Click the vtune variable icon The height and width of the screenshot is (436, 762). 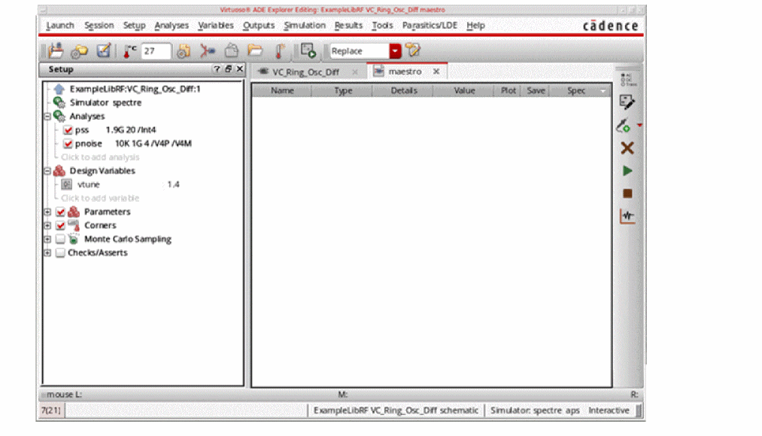click(67, 184)
